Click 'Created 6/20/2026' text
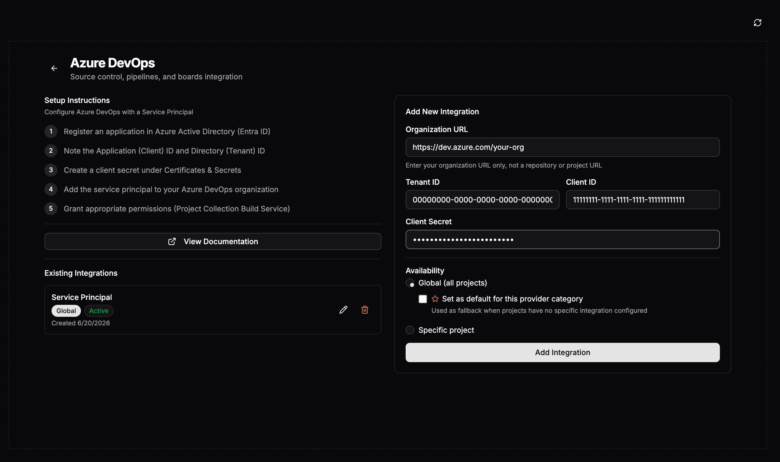780x462 pixels. pyautogui.click(x=81, y=323)
